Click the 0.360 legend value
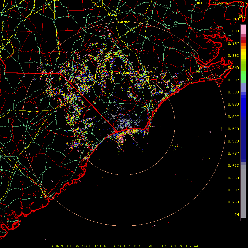Viewport: 248px width, 248px height. pos(233,178)
